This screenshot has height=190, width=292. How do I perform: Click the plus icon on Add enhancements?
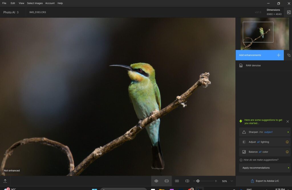pyautogui.click(x=279, y=55)
